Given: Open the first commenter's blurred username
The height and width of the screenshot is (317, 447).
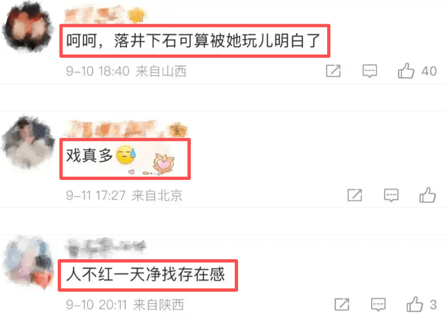Looking at the screenshot, I should point(104,15).
